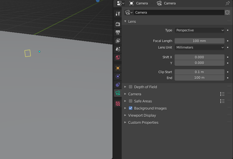Screen dimensions: 233x159
Task: Enable the Safe Areas checkbox
Action: (x=131, y=101)
